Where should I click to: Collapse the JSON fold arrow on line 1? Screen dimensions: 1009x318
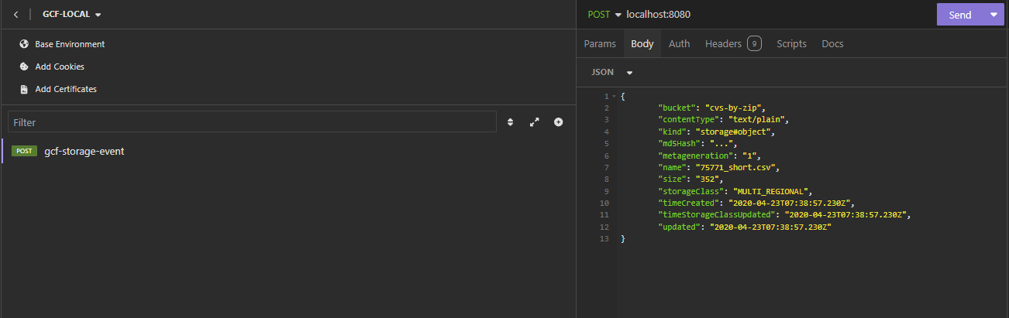tap(614, 96)
